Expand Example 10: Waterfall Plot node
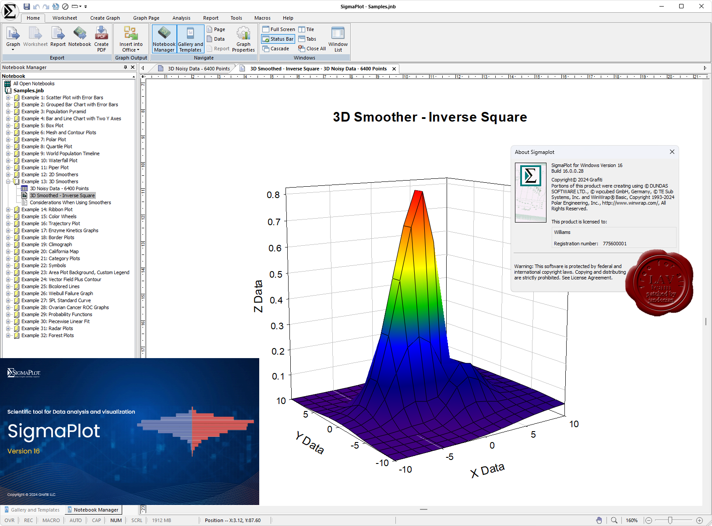The image size is (712, 526). (x=8, y=160)
